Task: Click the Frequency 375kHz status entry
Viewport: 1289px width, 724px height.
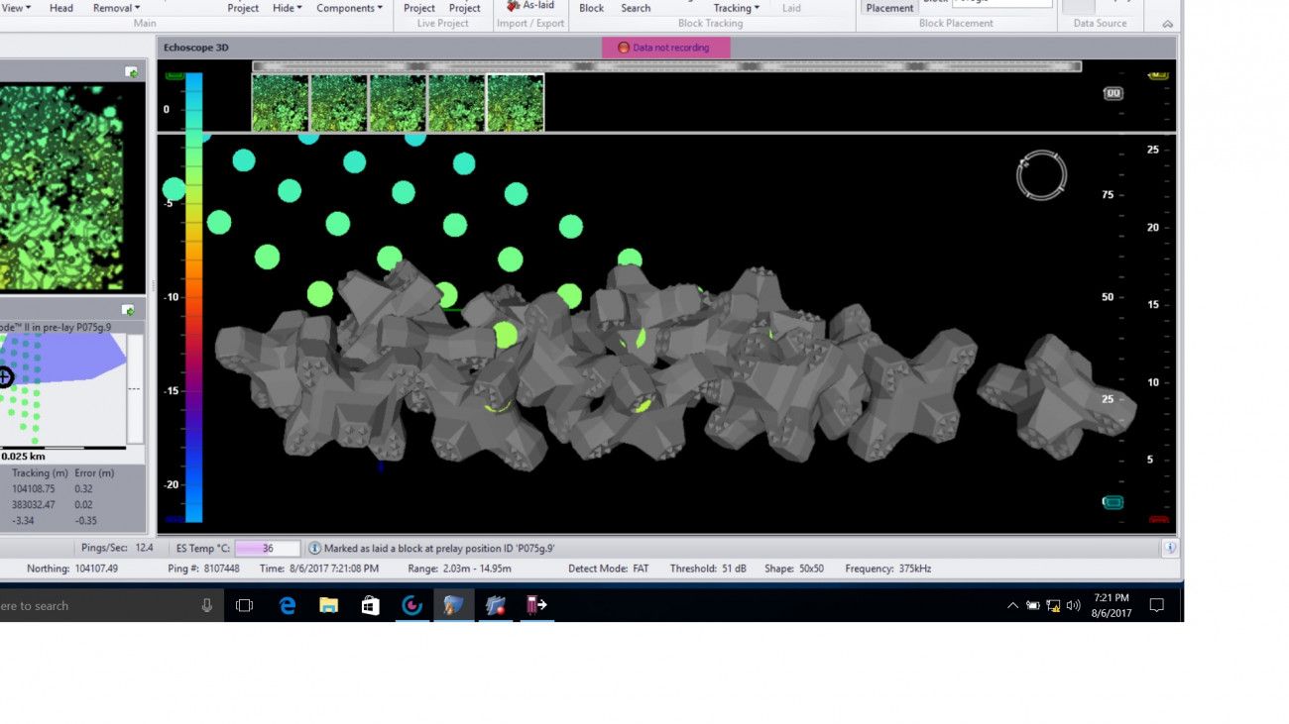Action: [887, 569]
